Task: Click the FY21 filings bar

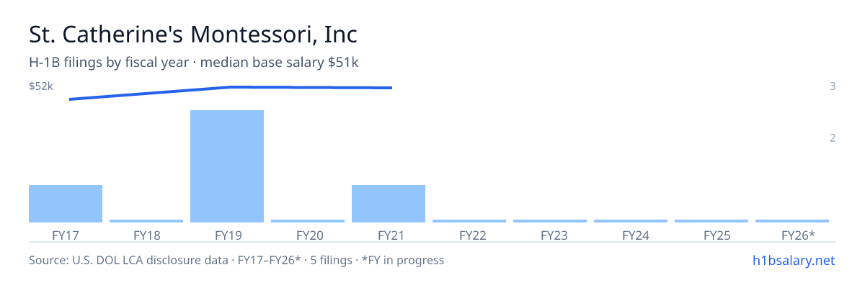Action: 389,204
